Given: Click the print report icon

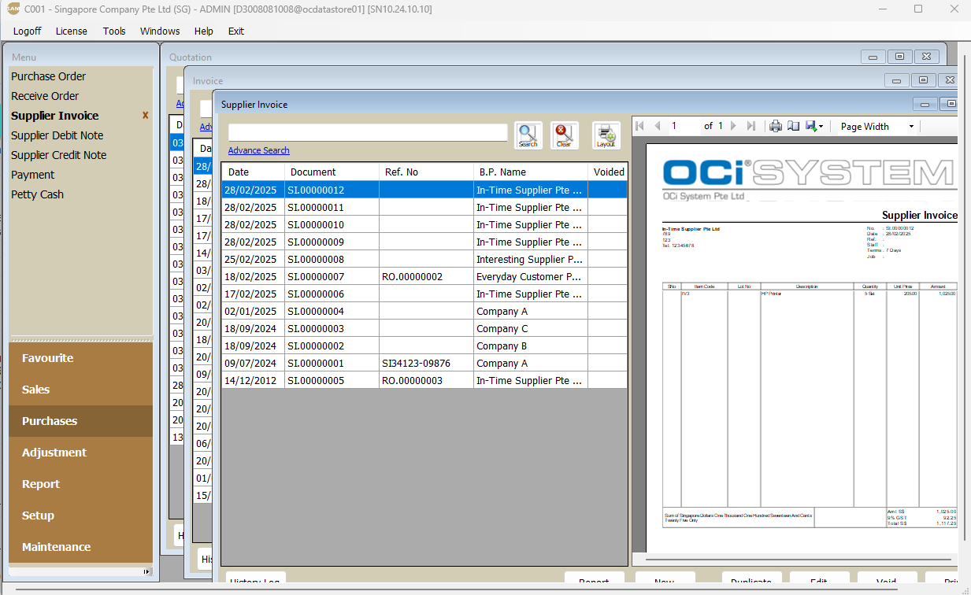Looking at the screenshot, I should 776,126.
